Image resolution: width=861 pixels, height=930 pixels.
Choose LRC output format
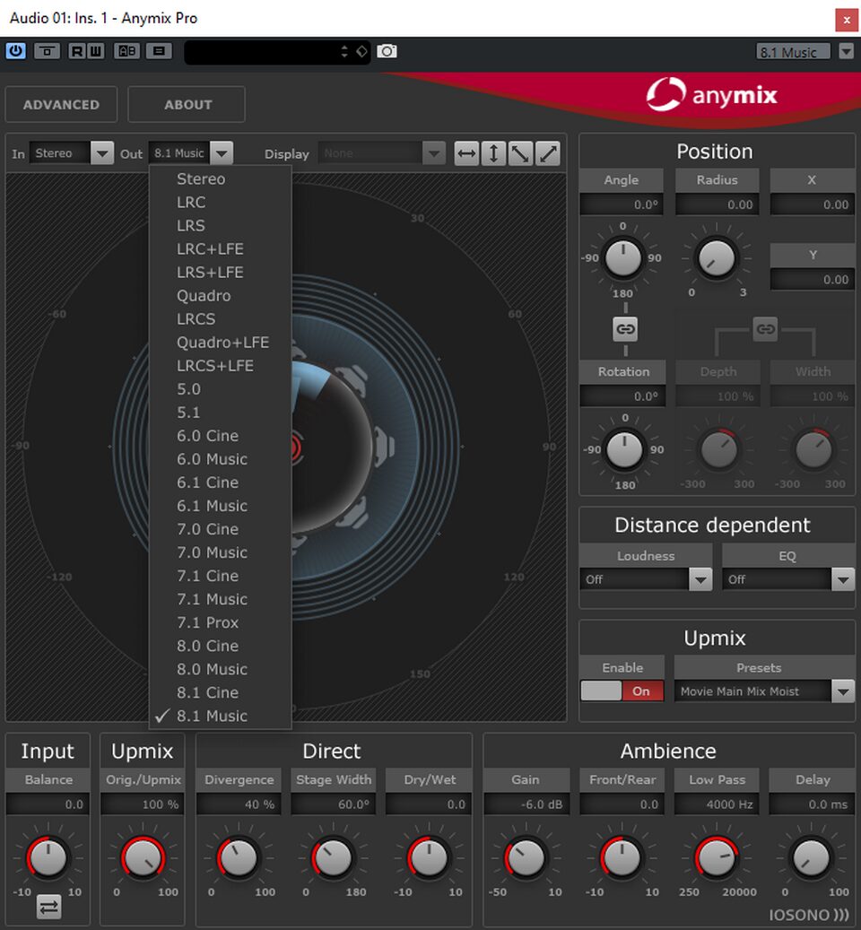point(221,203)
